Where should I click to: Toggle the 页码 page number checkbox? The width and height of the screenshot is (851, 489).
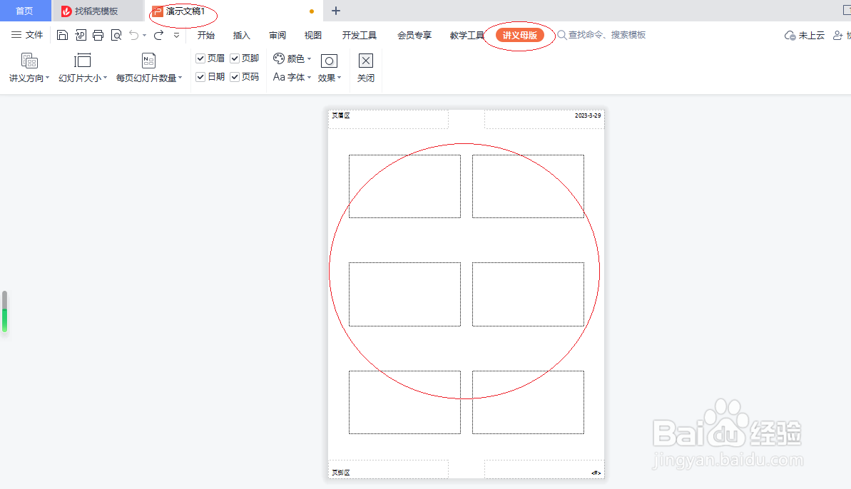click(235, 77)
